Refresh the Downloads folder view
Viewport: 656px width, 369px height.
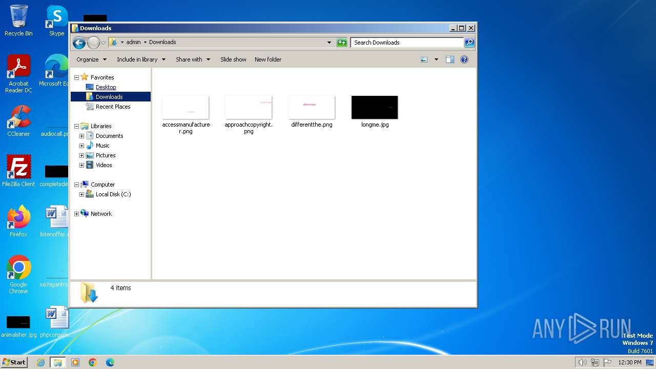(x=342, y=43)
